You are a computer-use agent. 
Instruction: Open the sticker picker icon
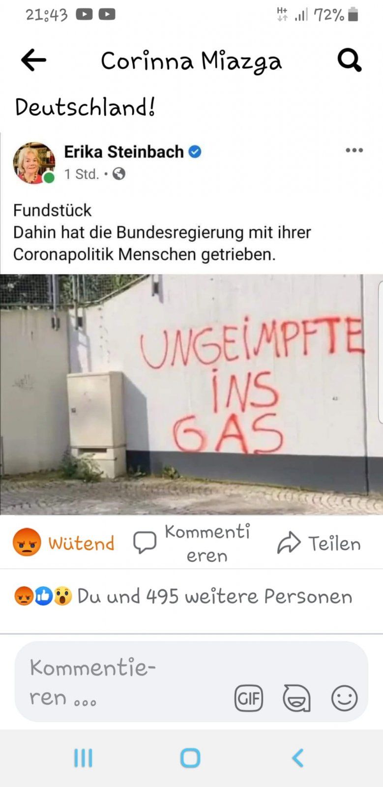[x=296, y=698]
